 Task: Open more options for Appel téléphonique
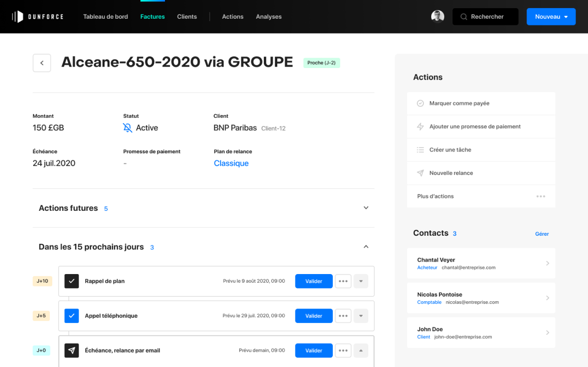pyautogui.click(x=343, y=316)
